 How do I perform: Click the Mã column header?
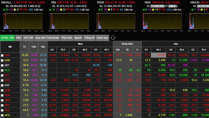(10, 47)
